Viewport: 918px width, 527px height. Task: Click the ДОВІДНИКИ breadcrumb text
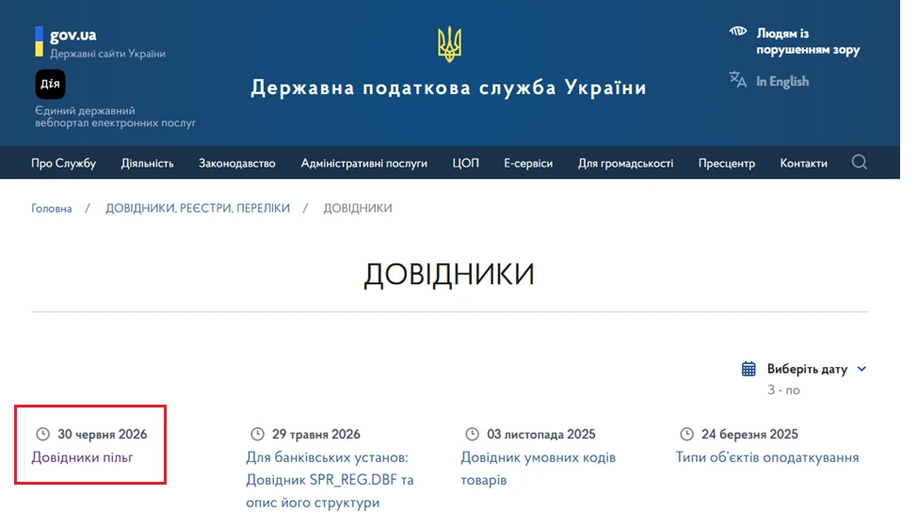click(358, 208)
